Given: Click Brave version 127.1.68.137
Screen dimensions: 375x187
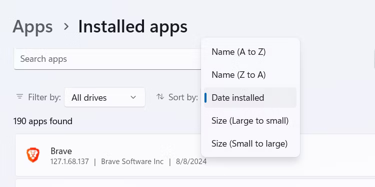Looking at the screenshot, I should (x=69, y=162).
